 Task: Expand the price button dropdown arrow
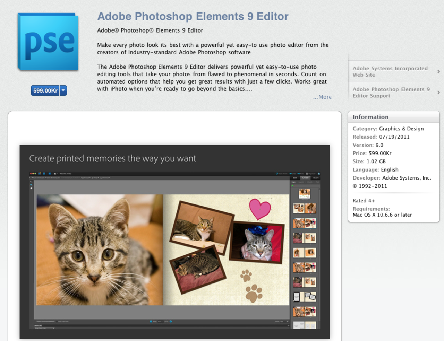tap(63, 90)
